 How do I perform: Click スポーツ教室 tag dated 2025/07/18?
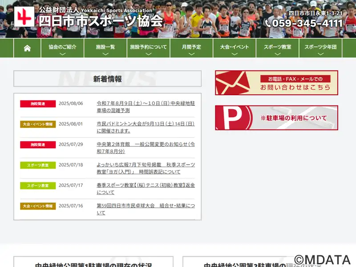(x=38, y=165)
